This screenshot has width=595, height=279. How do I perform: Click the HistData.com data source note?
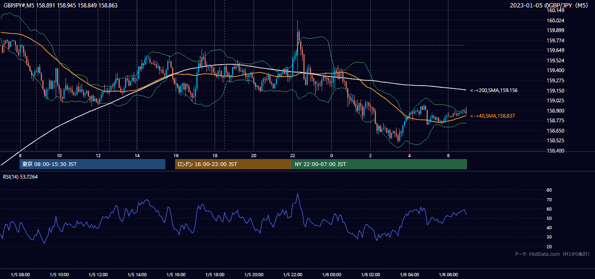point(552,254)
